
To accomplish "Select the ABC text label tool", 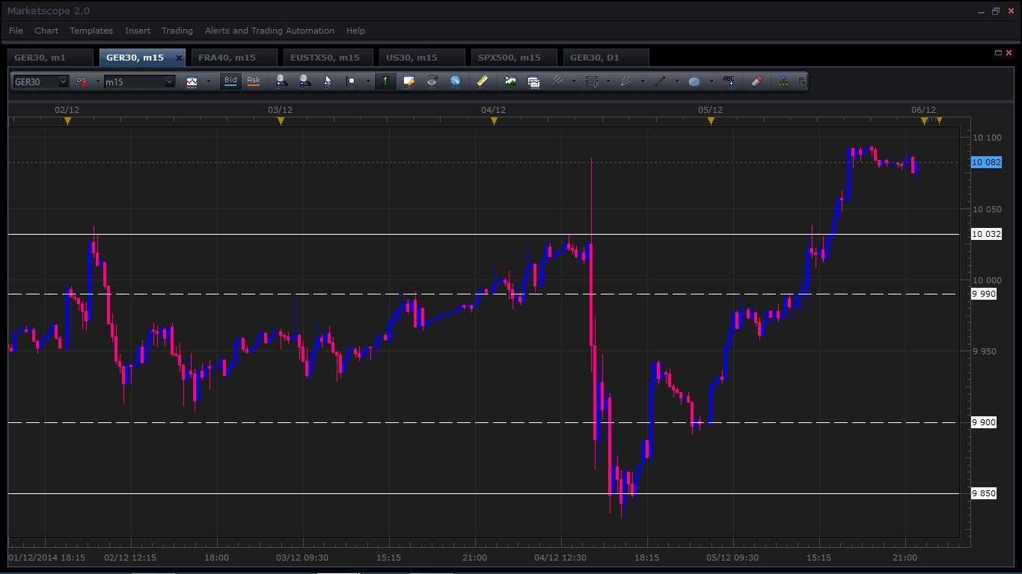I will 729,81.
